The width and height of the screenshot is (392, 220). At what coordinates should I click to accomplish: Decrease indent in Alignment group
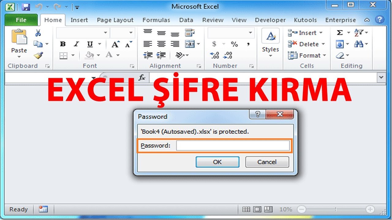tap(148, 55)
